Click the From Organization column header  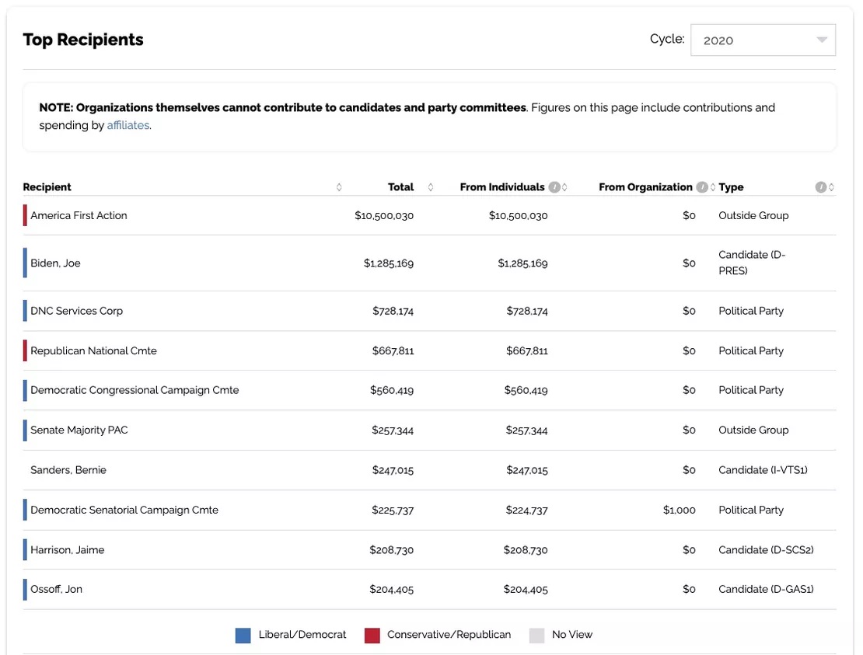pos(645,187)
